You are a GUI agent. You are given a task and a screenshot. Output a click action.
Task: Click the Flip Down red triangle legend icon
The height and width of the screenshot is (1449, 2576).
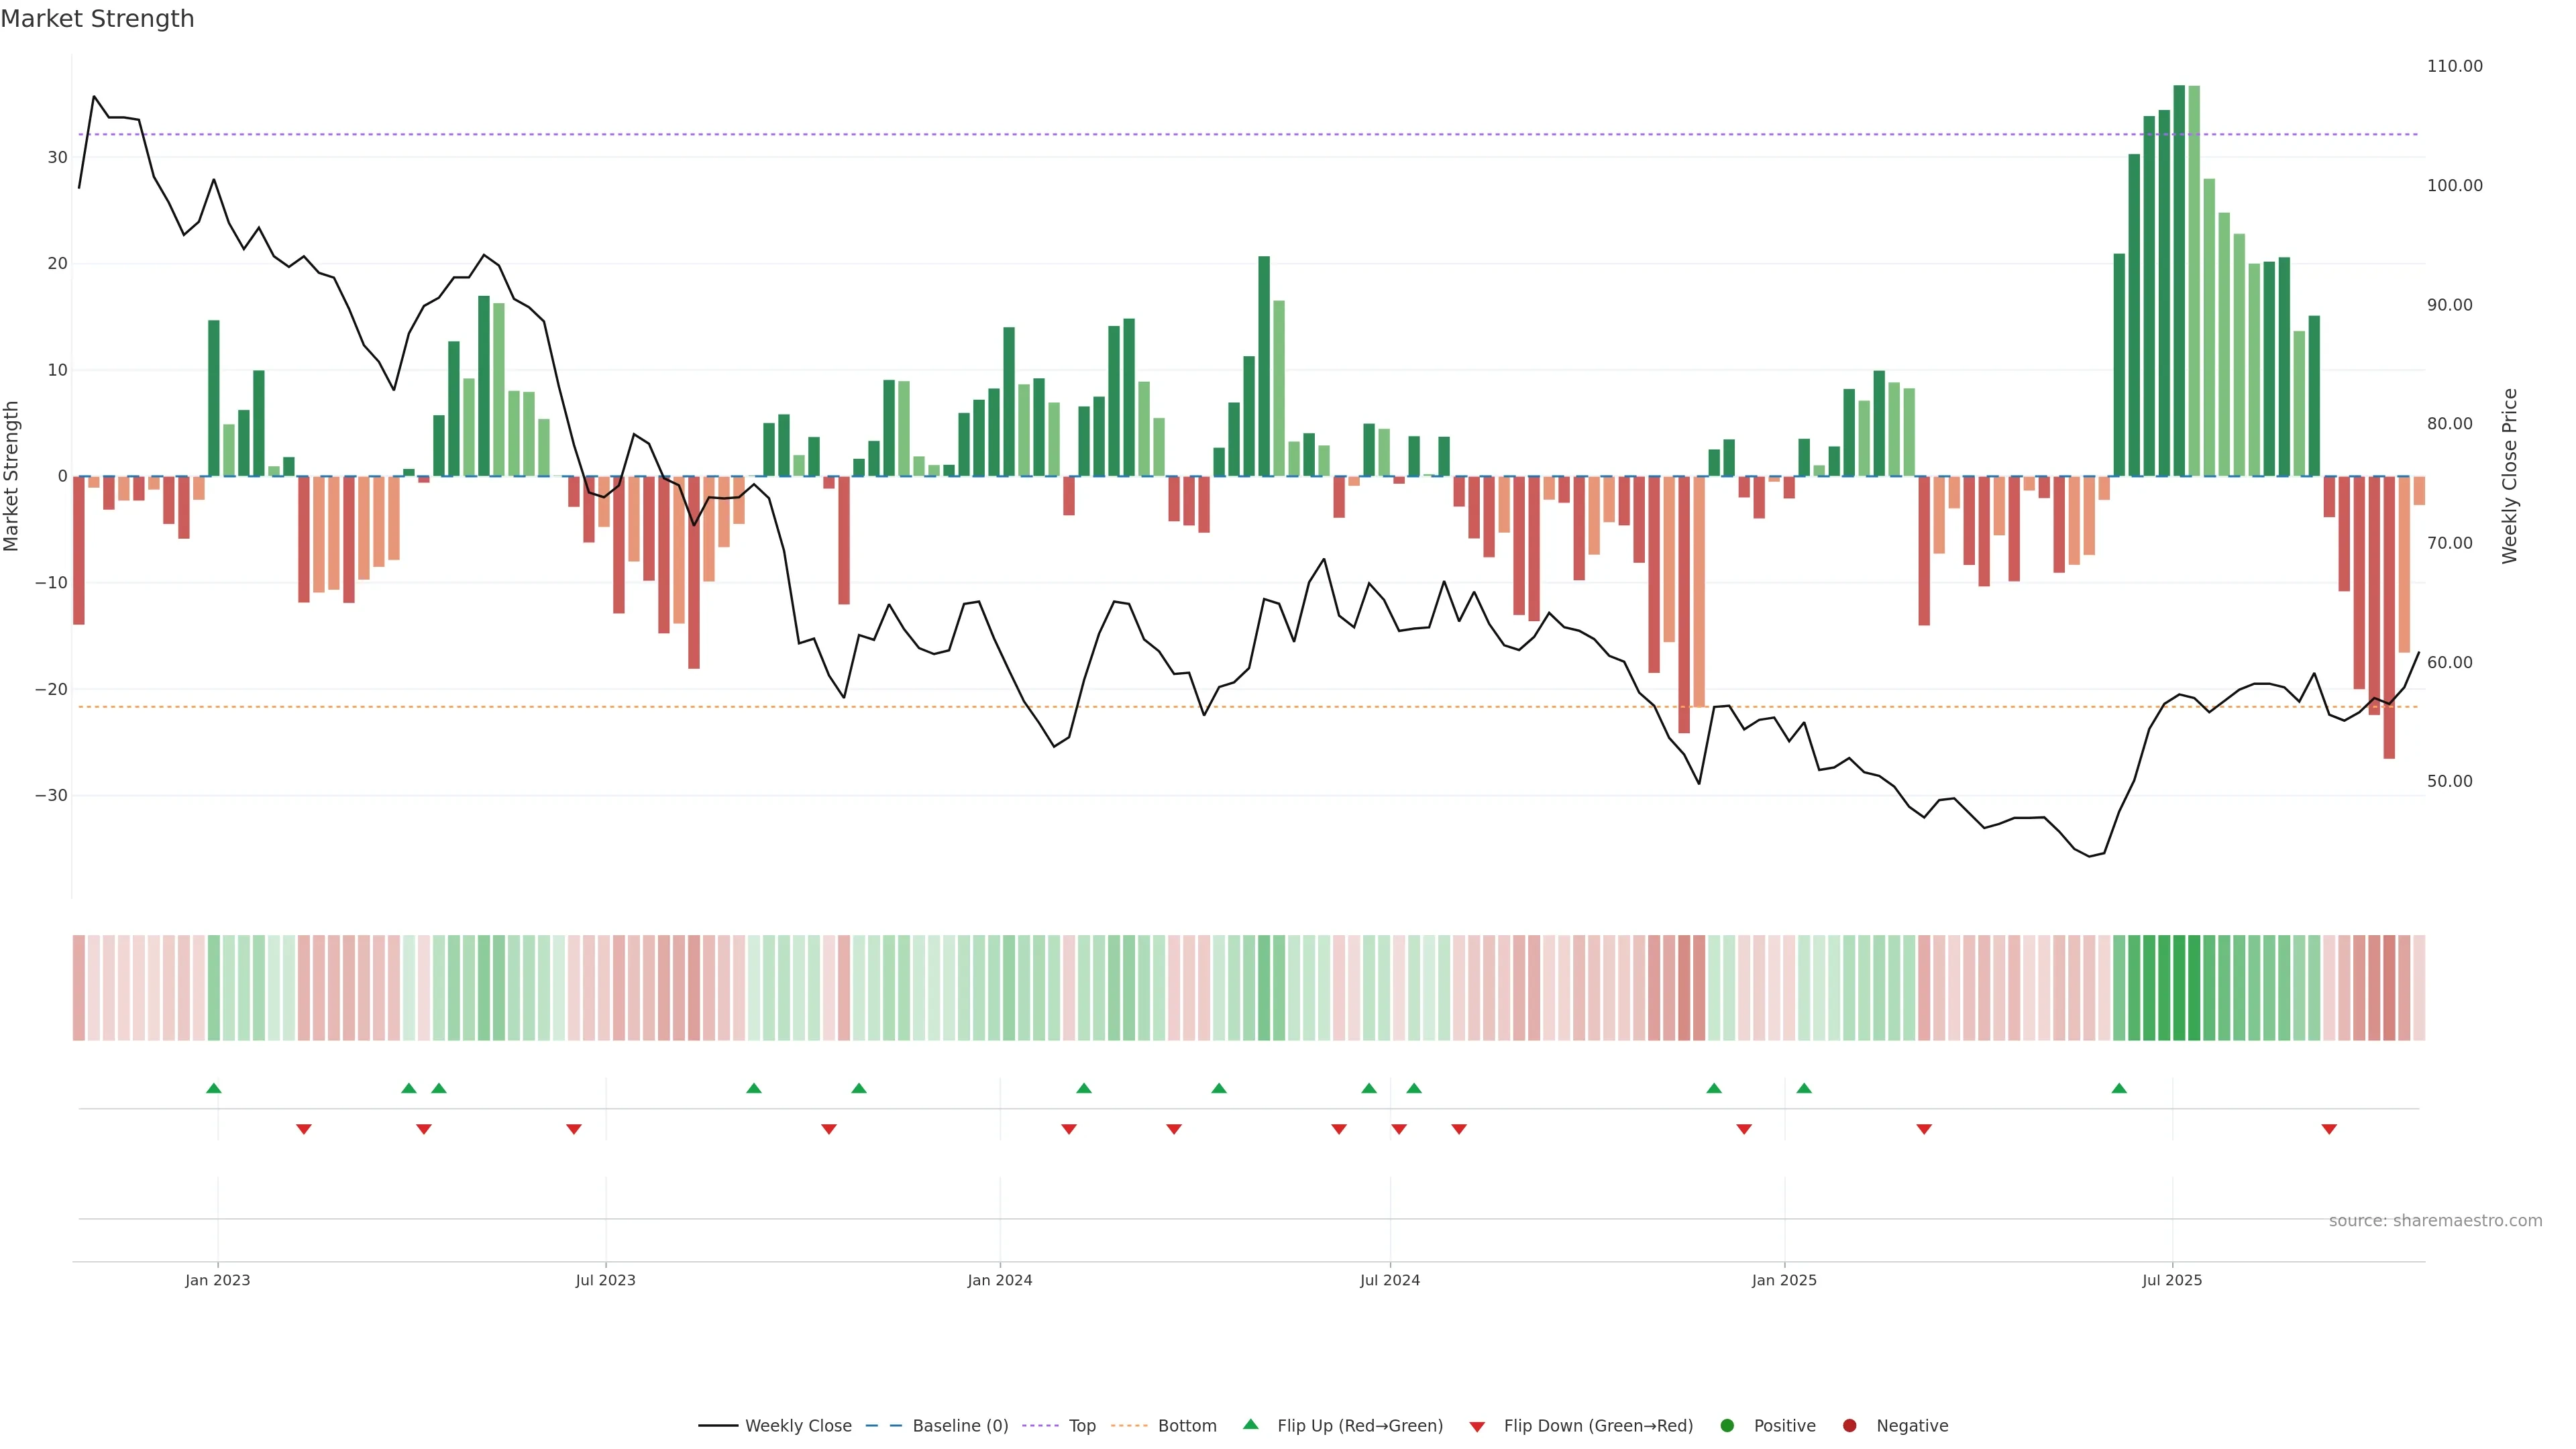coord(1477,1427)
